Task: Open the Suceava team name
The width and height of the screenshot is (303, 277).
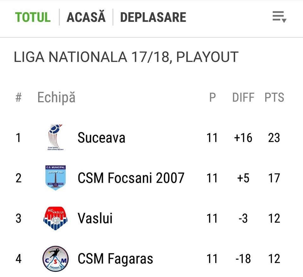Action: 101,138
